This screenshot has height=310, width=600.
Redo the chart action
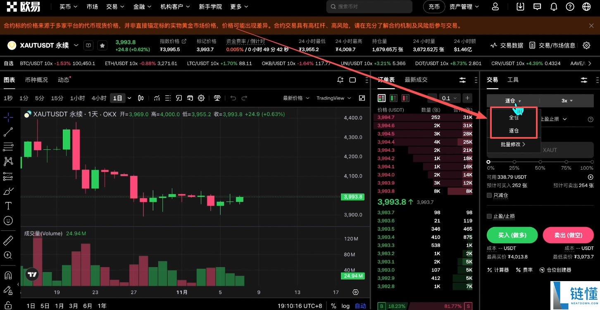pos(244,98)
